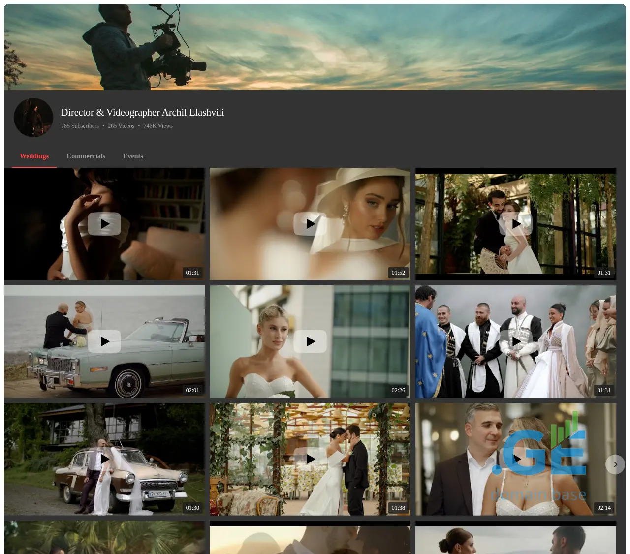630x554 pixels.
Task: Play the blonde bride strapless dress video
Action: click(x=310, y=341)
